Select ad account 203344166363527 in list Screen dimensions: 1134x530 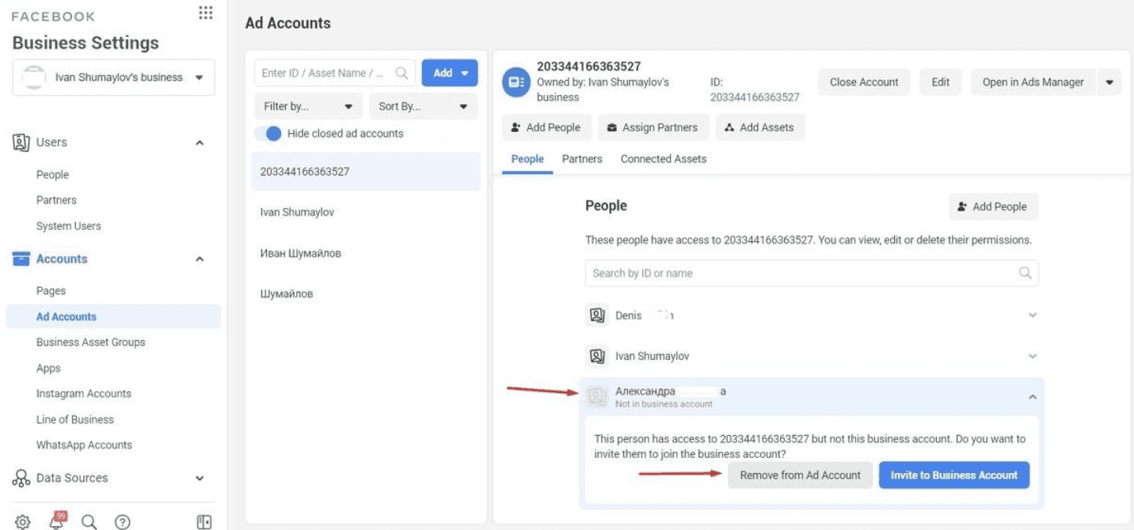(x=366, y=172)
